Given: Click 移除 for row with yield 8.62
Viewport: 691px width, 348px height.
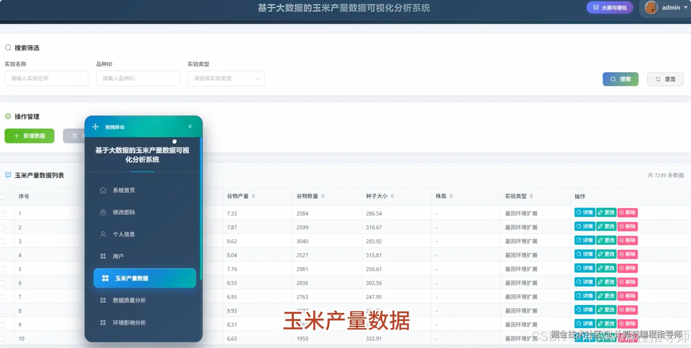Looking at the screenshot, I should (627, 241).
